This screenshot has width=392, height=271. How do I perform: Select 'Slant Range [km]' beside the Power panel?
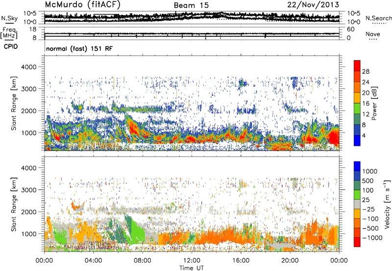14,103
